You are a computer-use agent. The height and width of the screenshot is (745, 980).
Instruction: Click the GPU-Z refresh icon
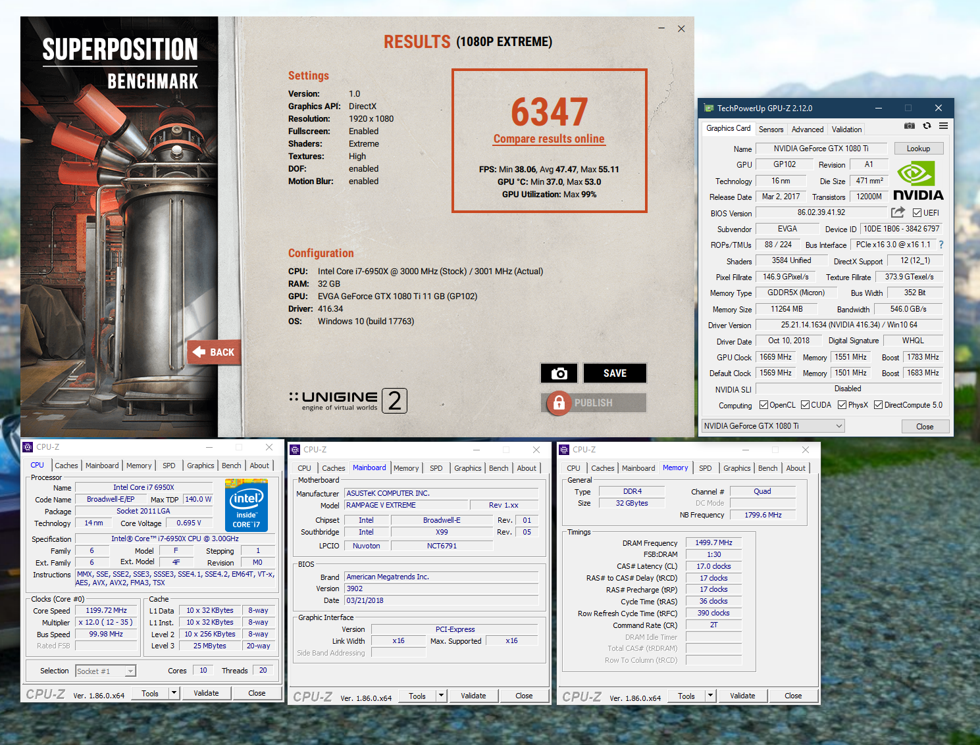(x=927, y=126)
